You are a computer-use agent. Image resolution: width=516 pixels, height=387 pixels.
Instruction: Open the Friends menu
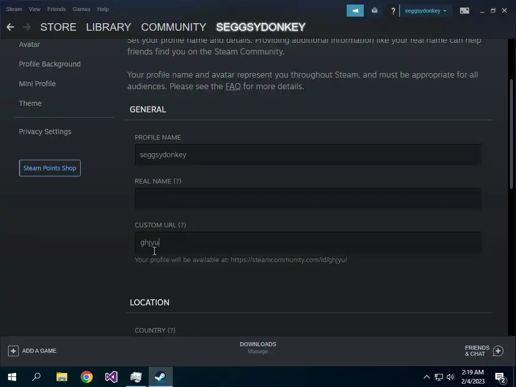56,9
